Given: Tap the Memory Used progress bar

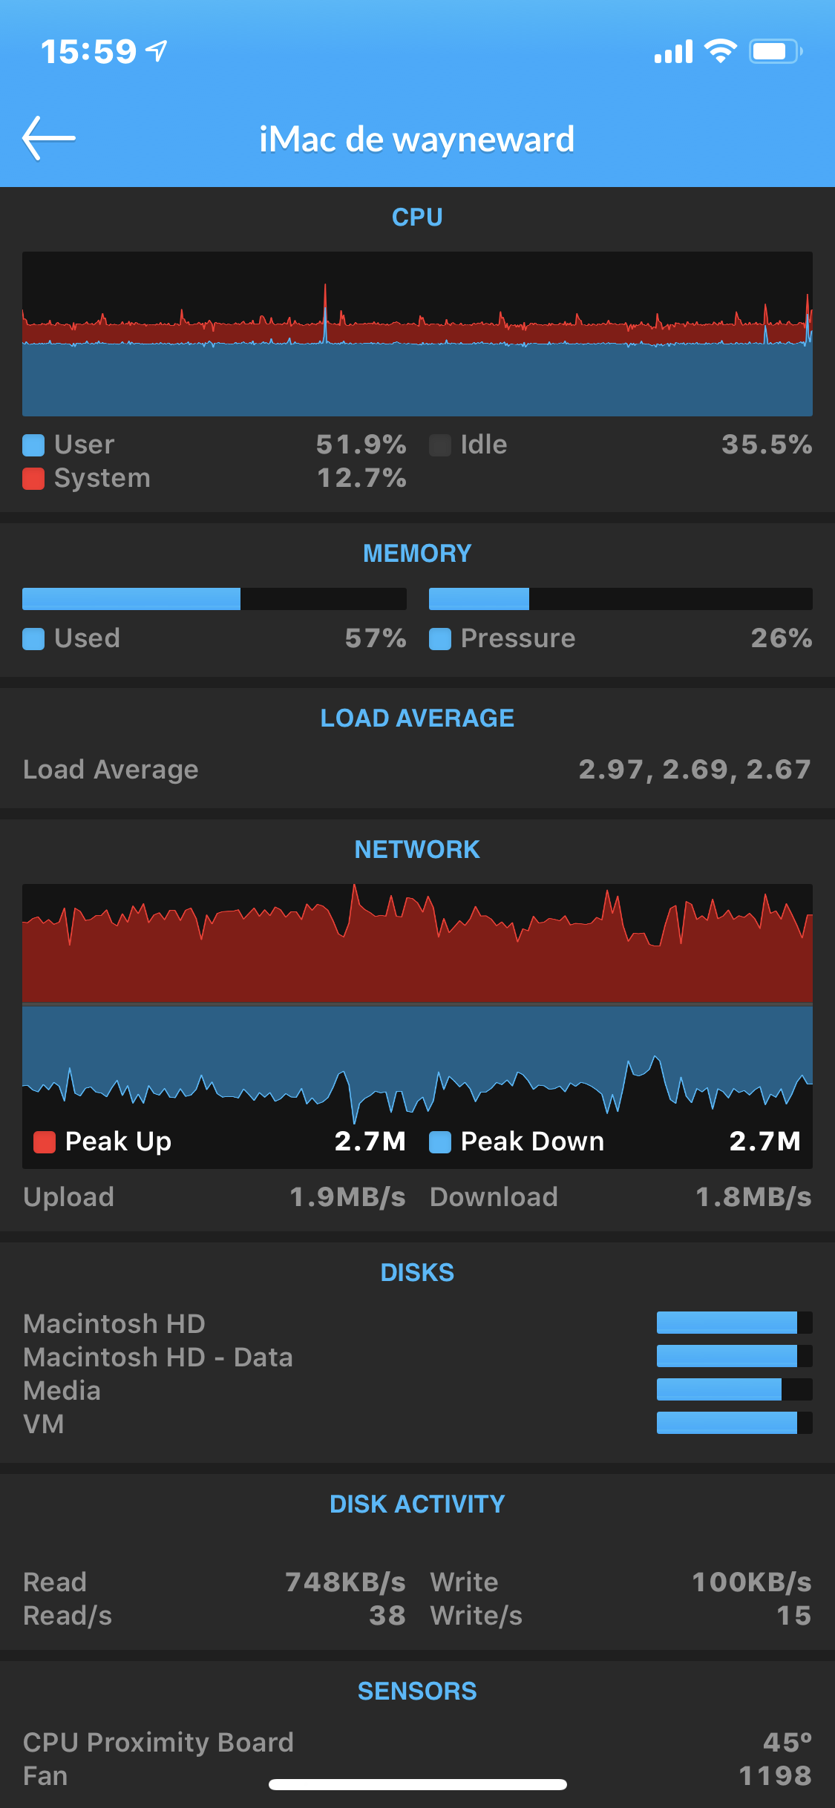Looking at the screenshot, I should 215,599.
